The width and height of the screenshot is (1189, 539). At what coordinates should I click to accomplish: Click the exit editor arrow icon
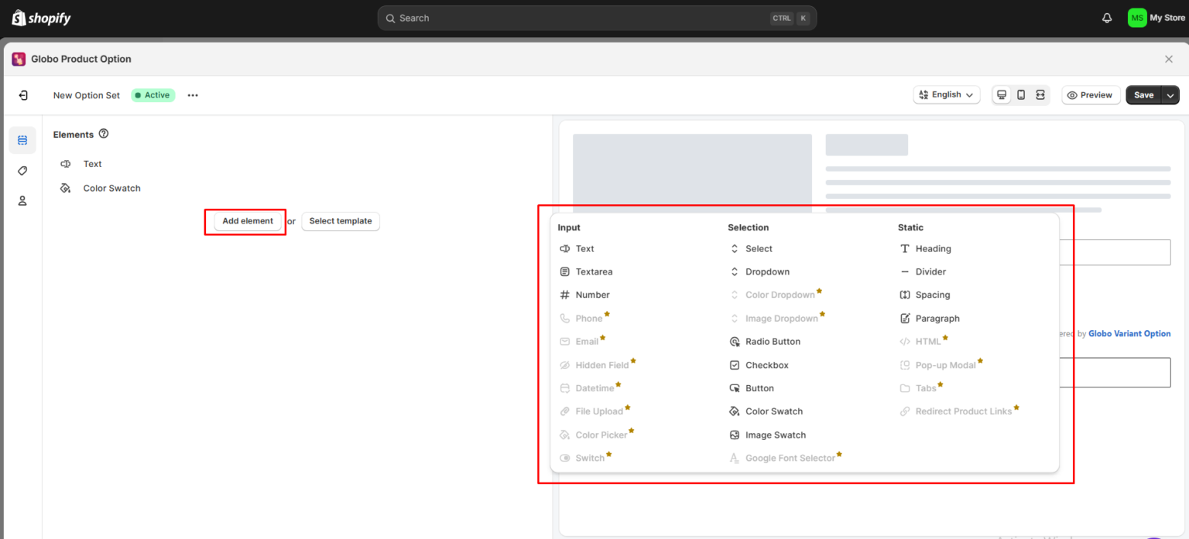(22, 94)
